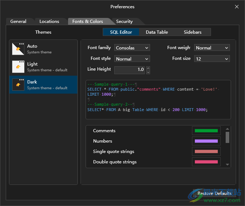Select the Sidebars section

click(x=193, y=32)
